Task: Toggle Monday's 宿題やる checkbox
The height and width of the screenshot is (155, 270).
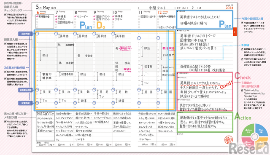Action: [x=37, y=16]
